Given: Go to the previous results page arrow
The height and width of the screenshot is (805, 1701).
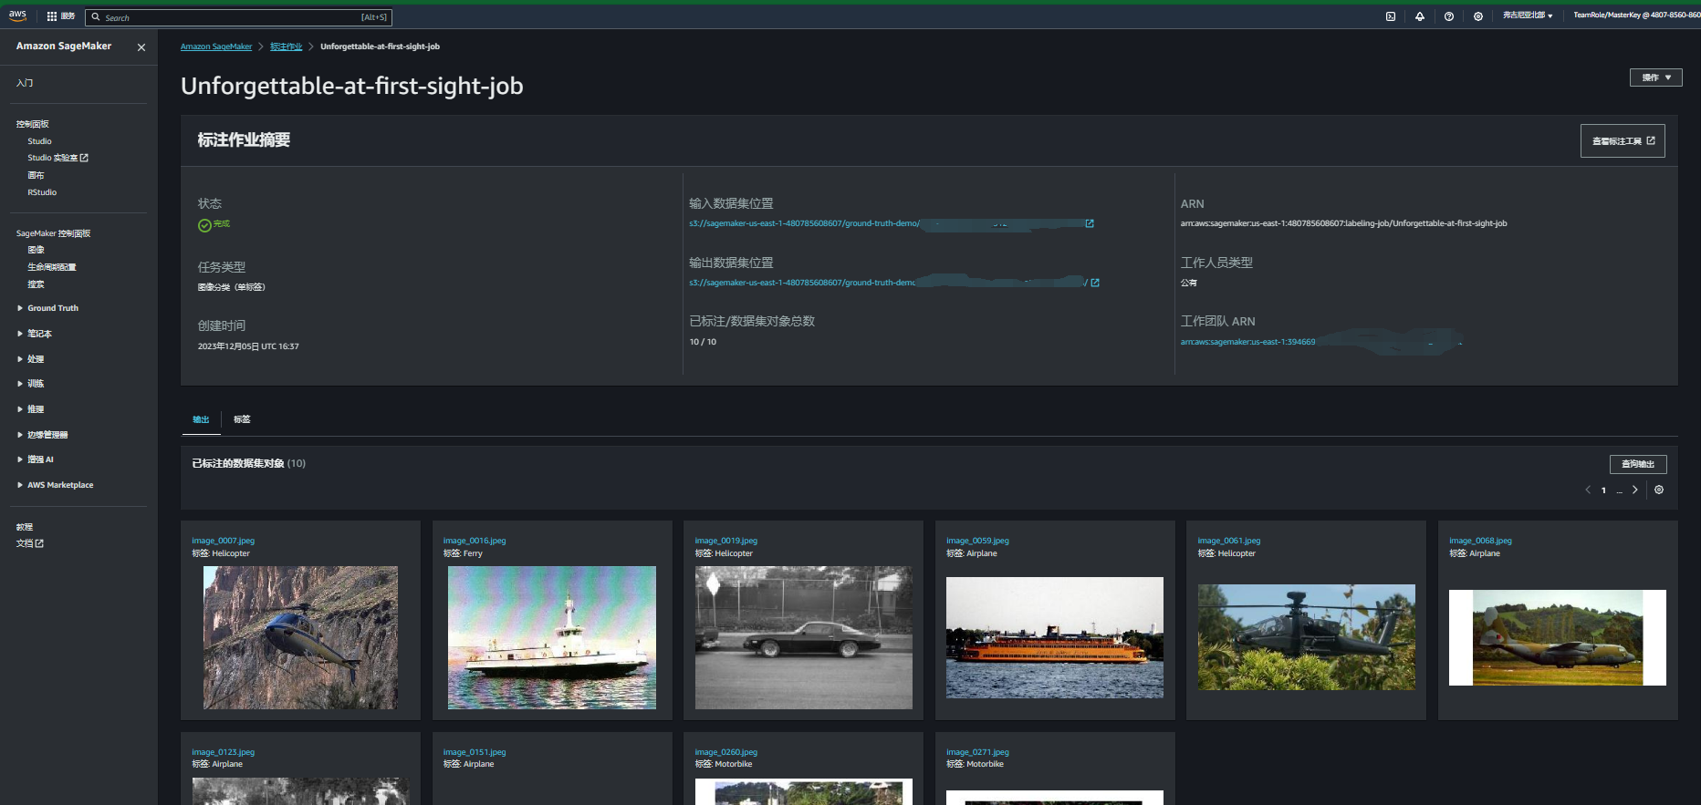Looking at the screenshot, I should pyautogui.click(x=1588, y=490).
